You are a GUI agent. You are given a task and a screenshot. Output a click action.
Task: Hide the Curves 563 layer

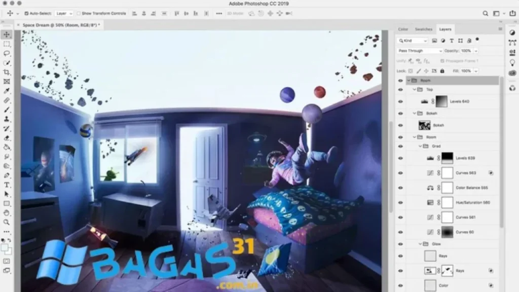tap(400, 173)
